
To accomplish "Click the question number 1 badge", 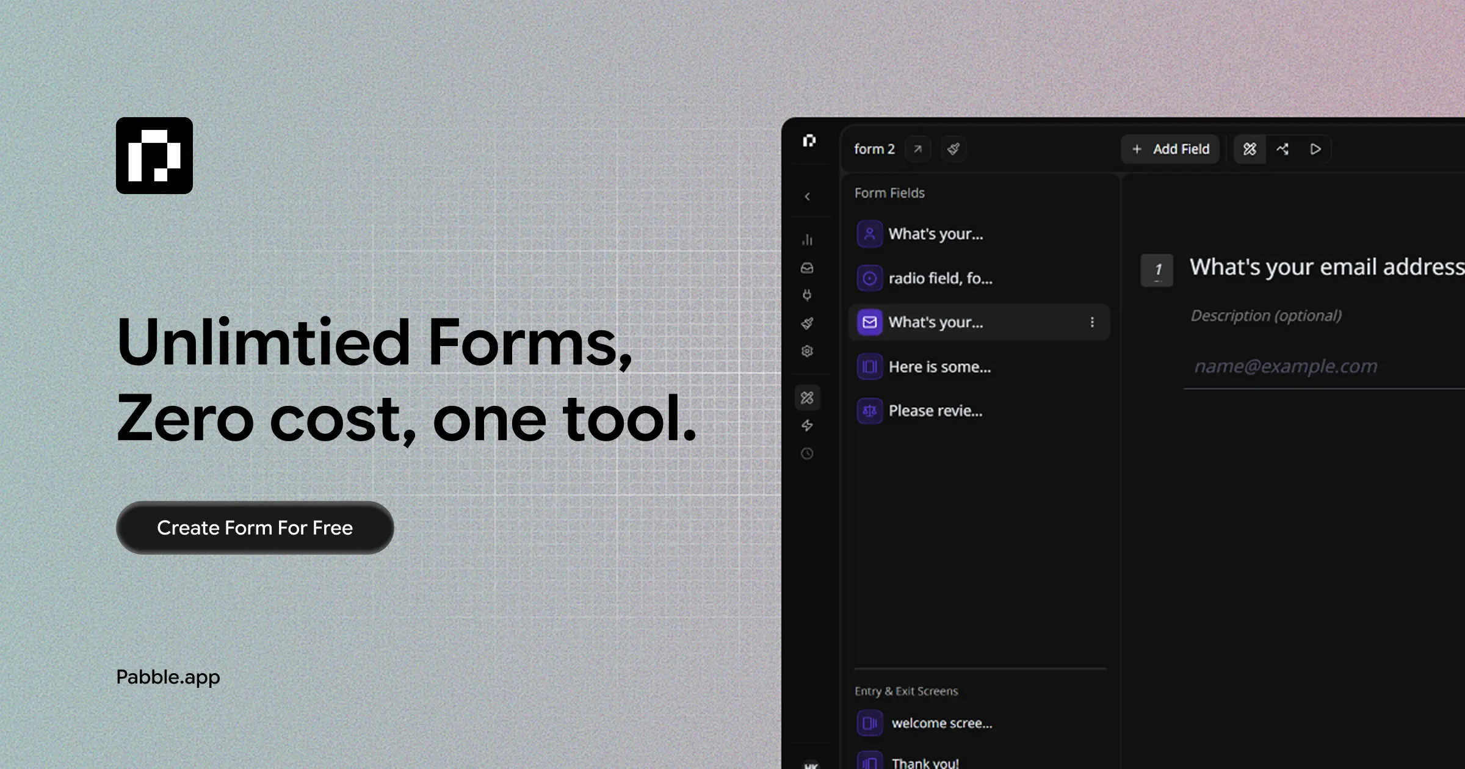I will point(1157,270).
